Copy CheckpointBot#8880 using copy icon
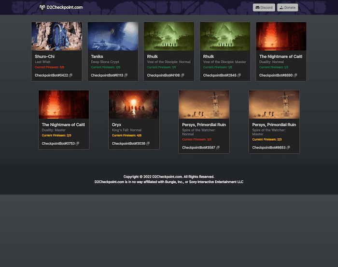This screenshot has height=267, width=338. [x=296, y=75]
